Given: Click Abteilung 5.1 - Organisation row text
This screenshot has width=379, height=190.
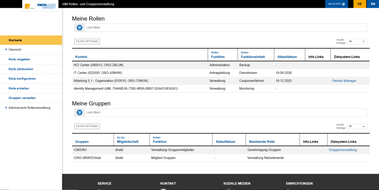Looking at the screenshot, I should pos(111,81).
